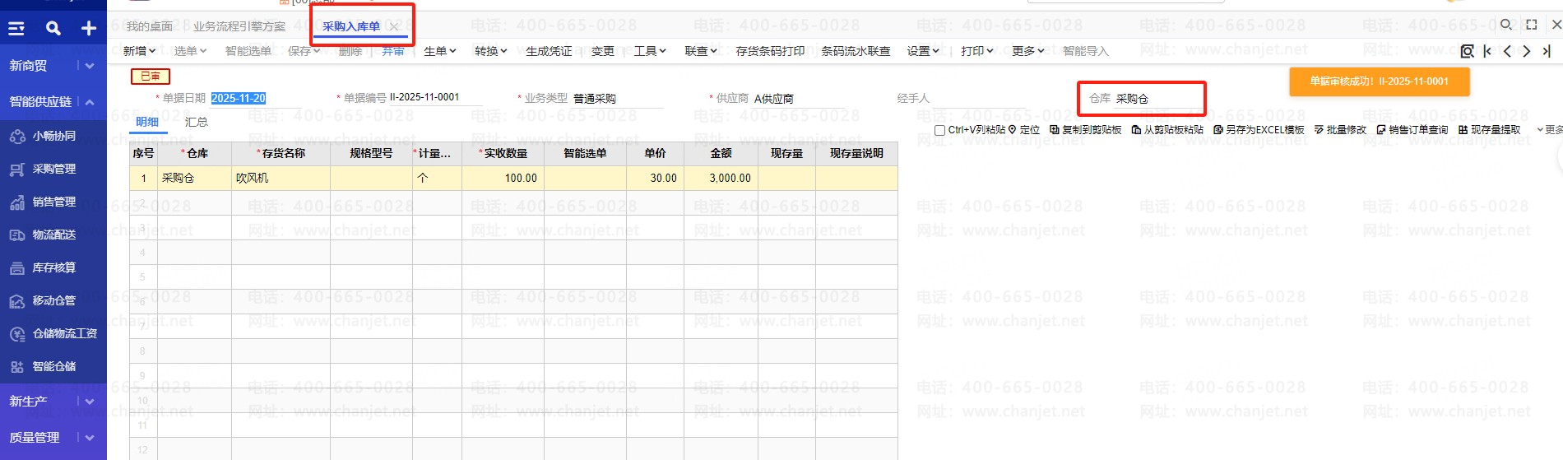Switch to 我的桌面 tab
1563x460 pixels.
tap(150, 26)
